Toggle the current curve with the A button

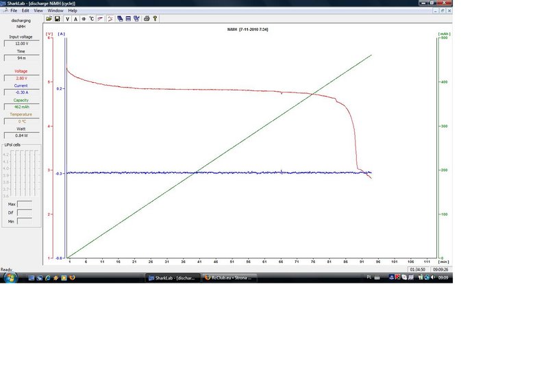[x=75, y=19]
